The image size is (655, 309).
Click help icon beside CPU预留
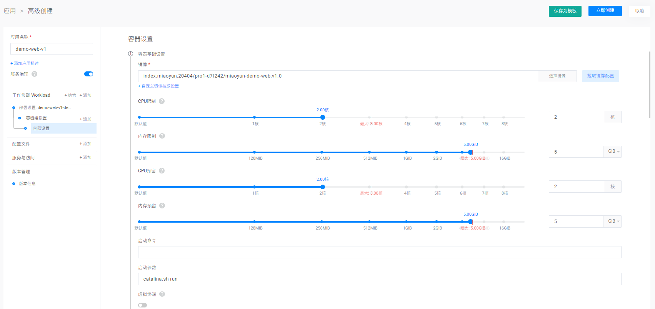(x=162, y=171)
